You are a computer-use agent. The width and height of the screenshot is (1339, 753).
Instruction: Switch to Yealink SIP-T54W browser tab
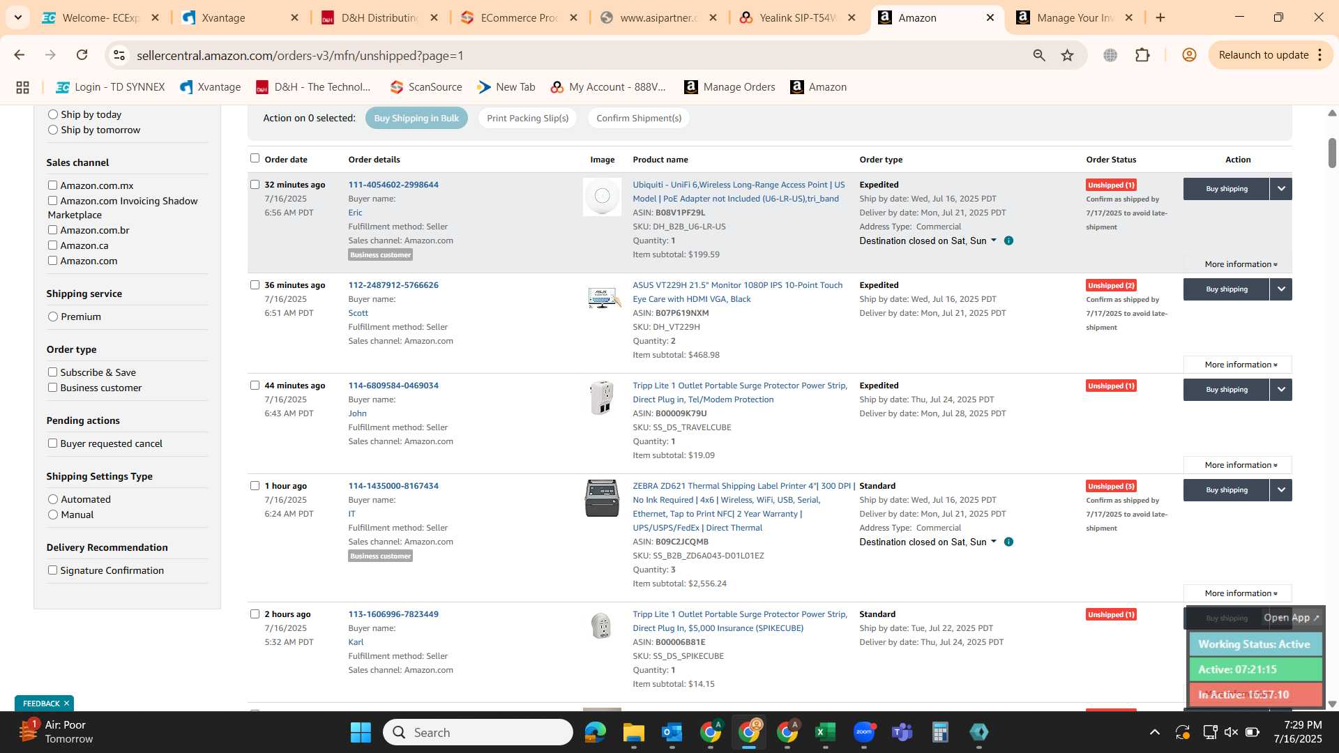(x=797, y=17)
